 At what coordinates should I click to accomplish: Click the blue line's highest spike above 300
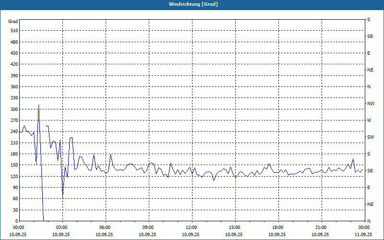(x=38, y=105)
